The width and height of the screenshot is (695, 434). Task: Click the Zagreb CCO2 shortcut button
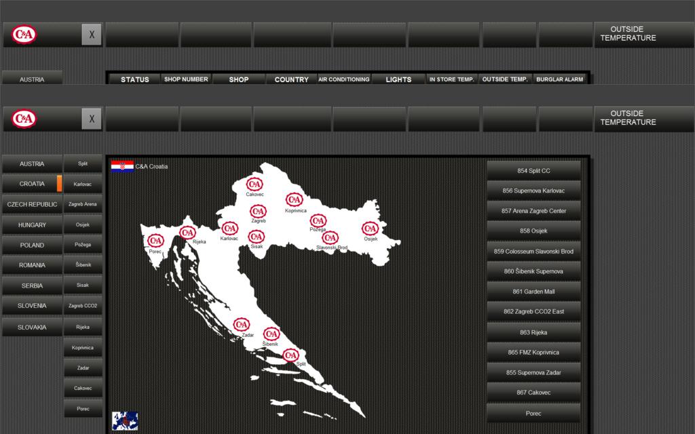tap(83, 306)
